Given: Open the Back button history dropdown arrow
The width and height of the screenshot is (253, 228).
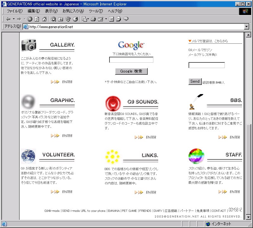Looking at the screenshot, I should click(14, 19).
